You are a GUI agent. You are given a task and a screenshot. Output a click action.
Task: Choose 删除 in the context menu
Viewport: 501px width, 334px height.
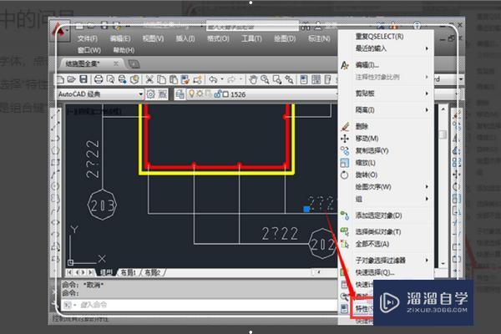click(x=386, y=126)
